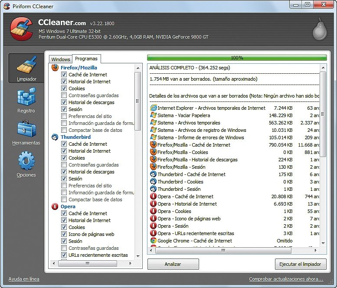Click Opera icon in URLs recientemente escritas result
337x288 pixels.
(x=154, y=233)
